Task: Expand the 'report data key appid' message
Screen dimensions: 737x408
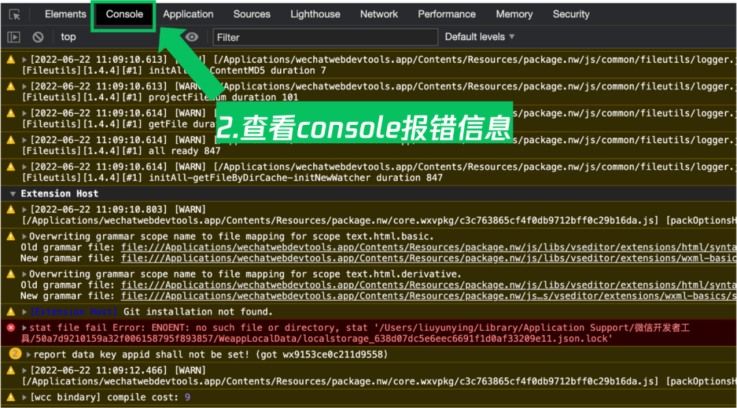Action: click(29, 354)
